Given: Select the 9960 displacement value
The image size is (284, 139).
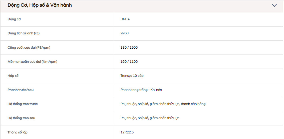Looking at the screenshot, I should coord(125,33).
